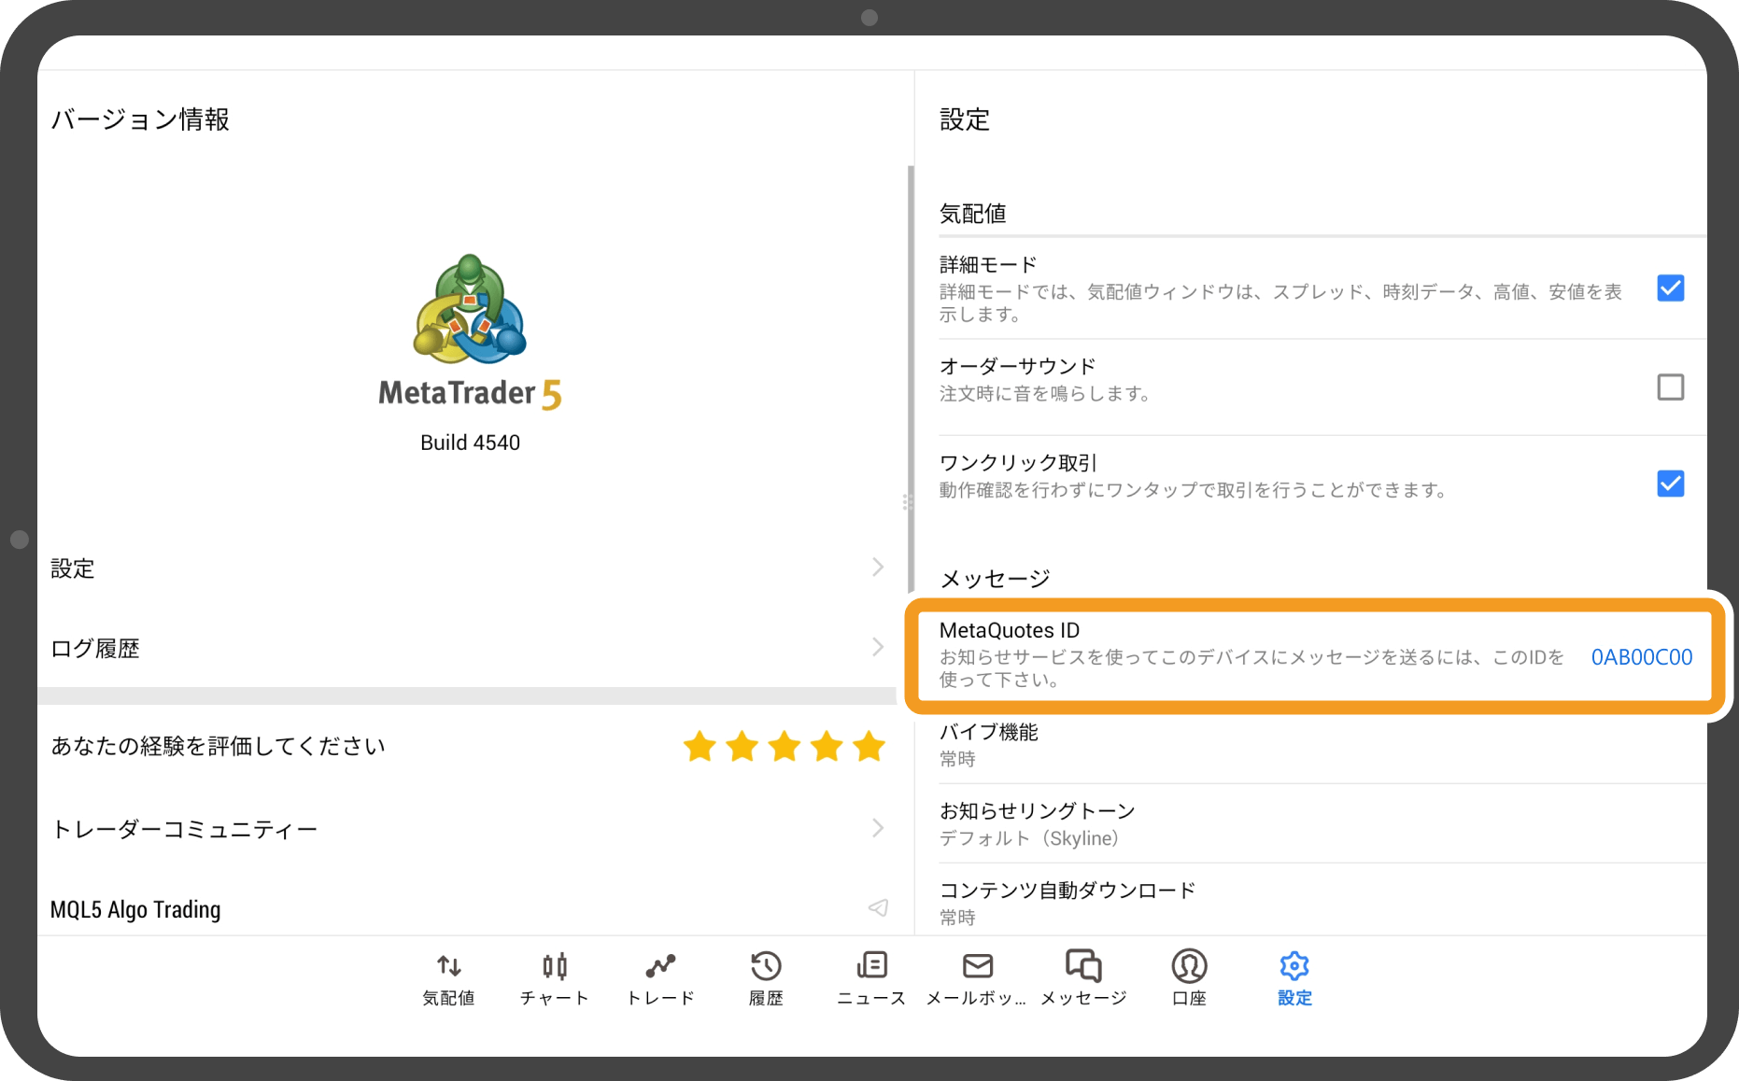The width and height of the screenshot is (1739, 1081).
Task: Click the 気配値 section header
Action: (x=973, y=214)
